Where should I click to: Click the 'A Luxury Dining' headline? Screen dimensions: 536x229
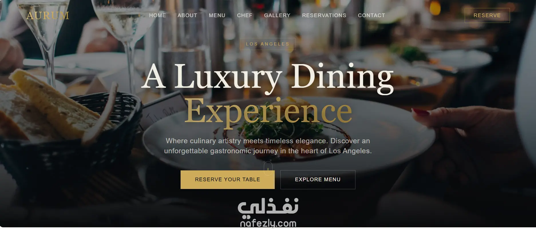[268, 77]
